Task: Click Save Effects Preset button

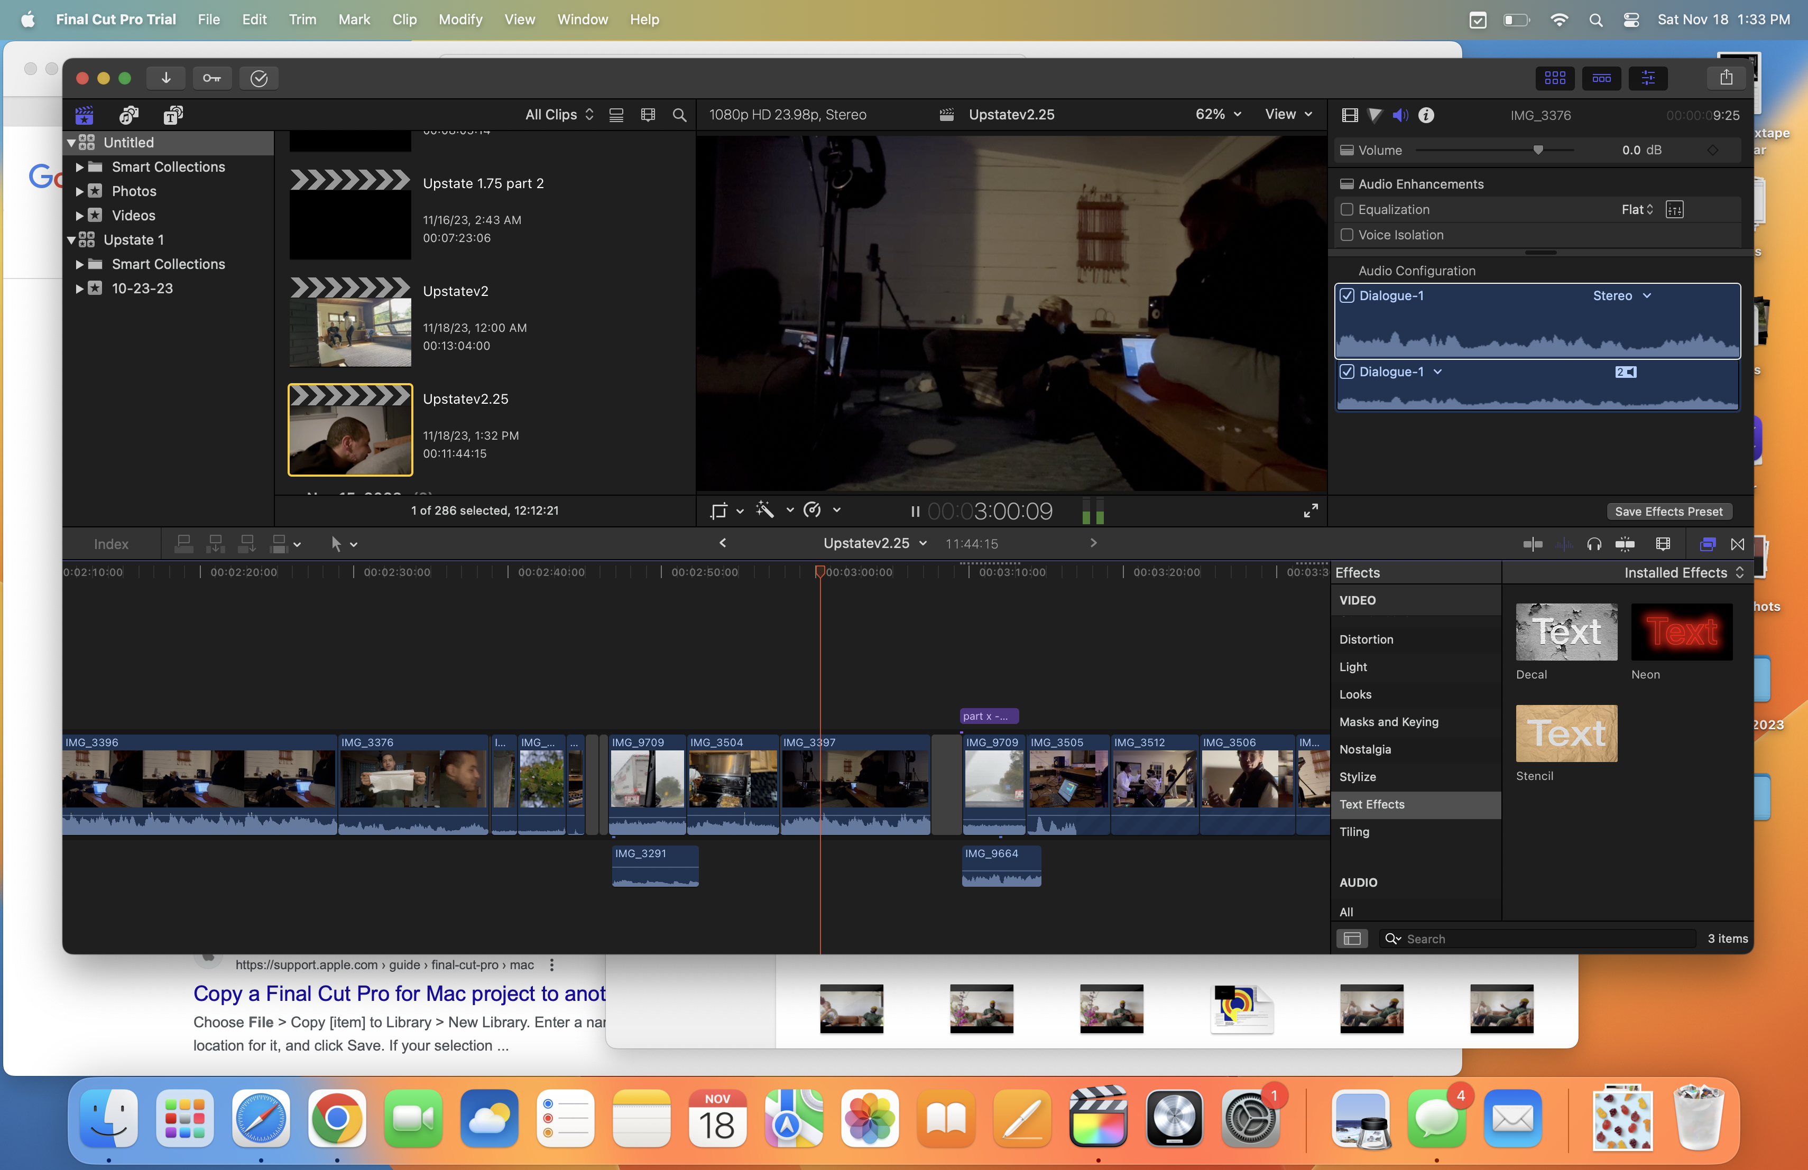Action: 1668,512
